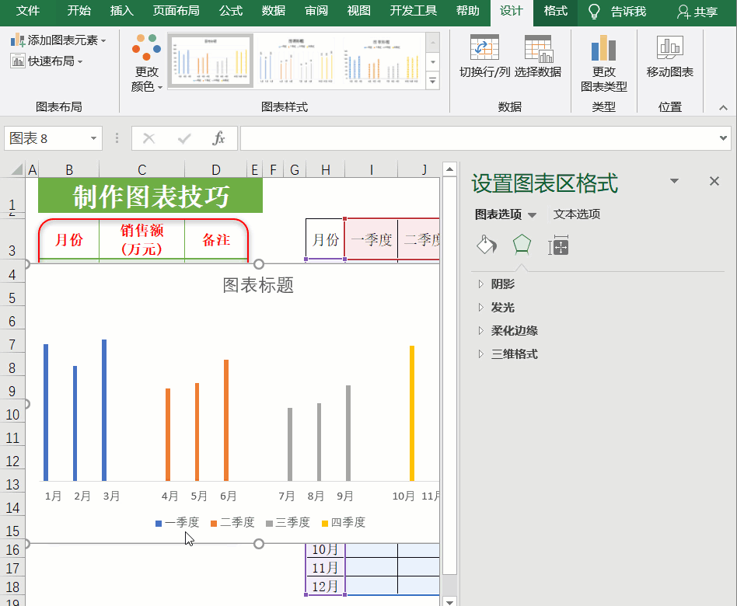This screenshot has height=606, width=737.
Task: Select the Effects pentagon icon
Action: coord(522,246)
